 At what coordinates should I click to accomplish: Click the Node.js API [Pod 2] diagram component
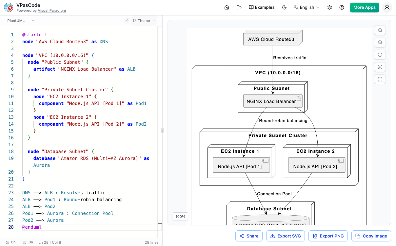point(317,165)
